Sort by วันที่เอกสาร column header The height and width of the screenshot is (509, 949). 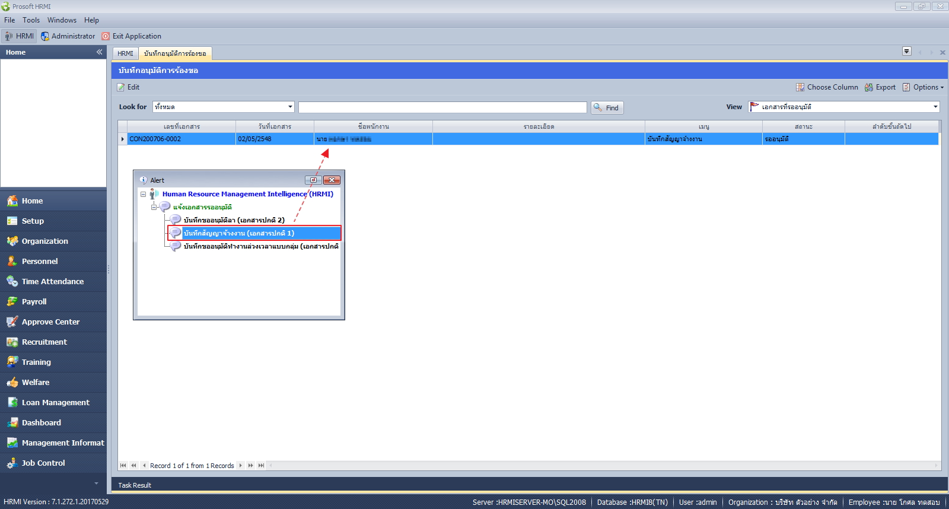point(275,126)
